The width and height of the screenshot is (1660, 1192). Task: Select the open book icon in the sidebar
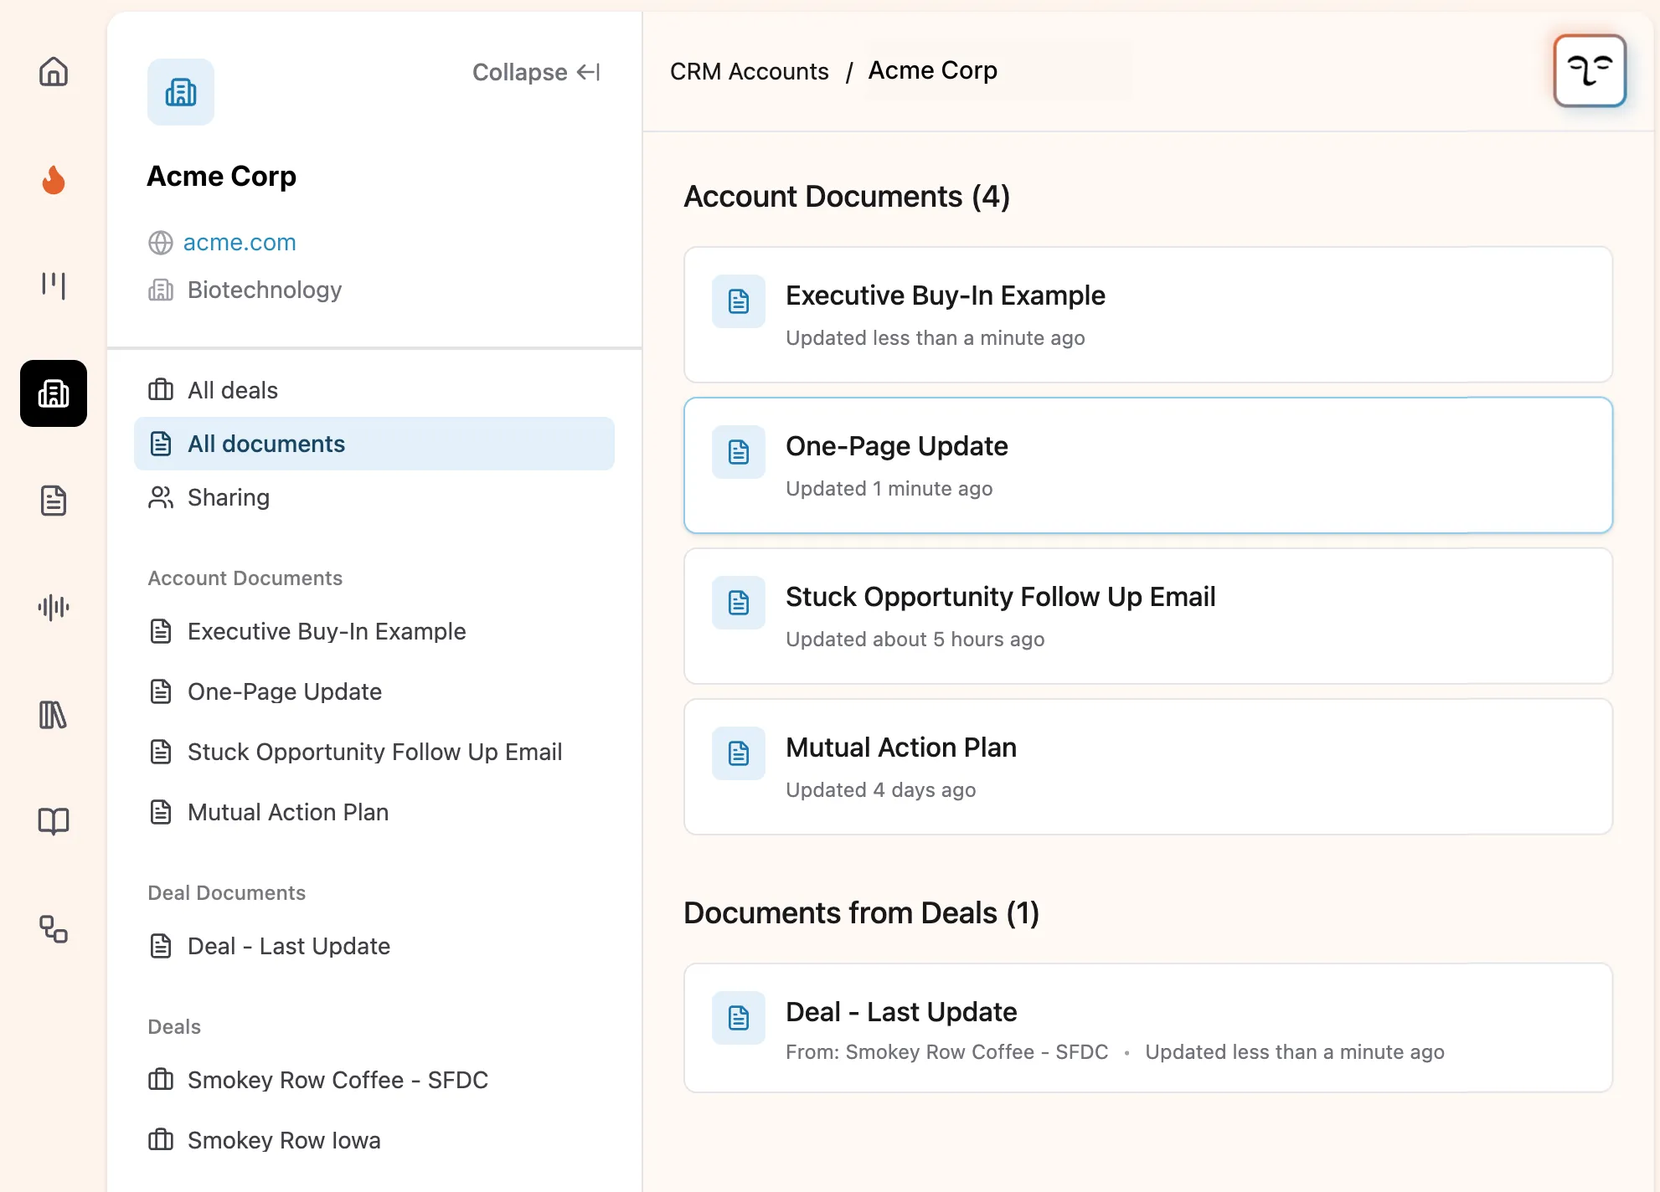pos(53,822)
